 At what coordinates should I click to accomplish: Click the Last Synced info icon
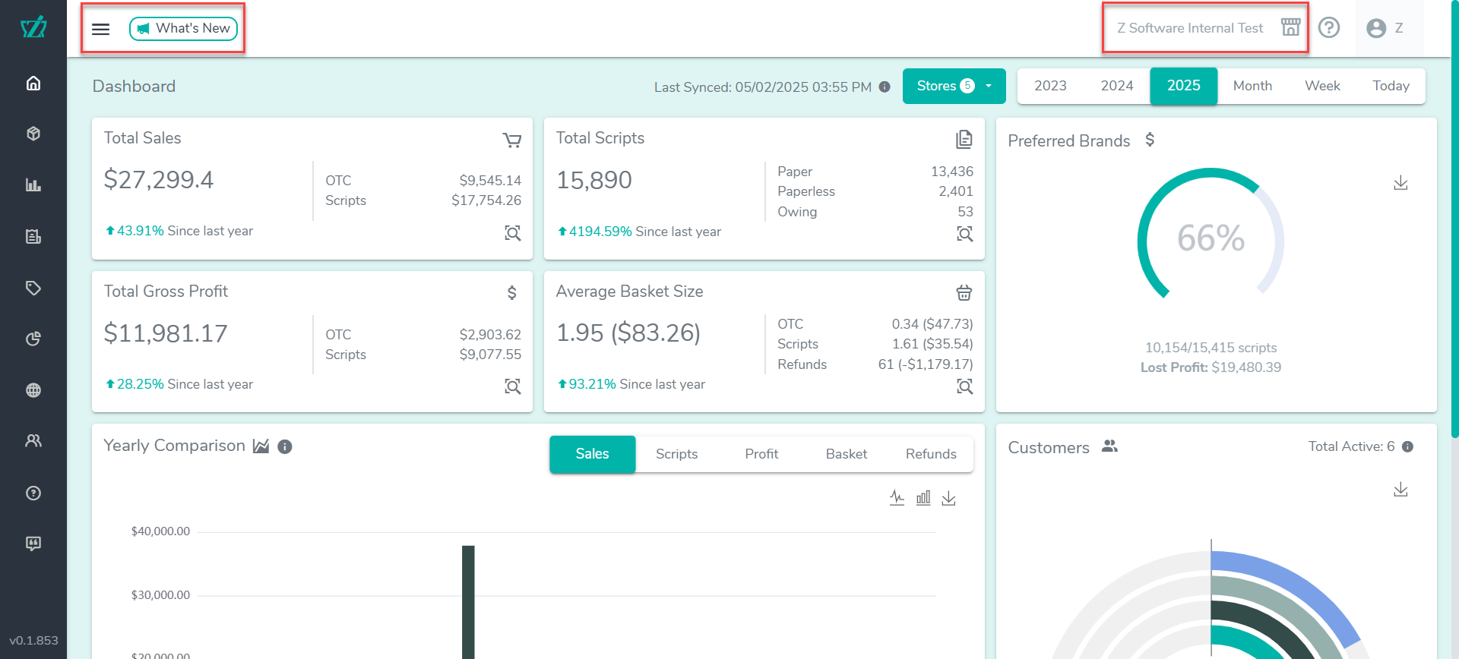pyautogui.click(x=885, y=87)
